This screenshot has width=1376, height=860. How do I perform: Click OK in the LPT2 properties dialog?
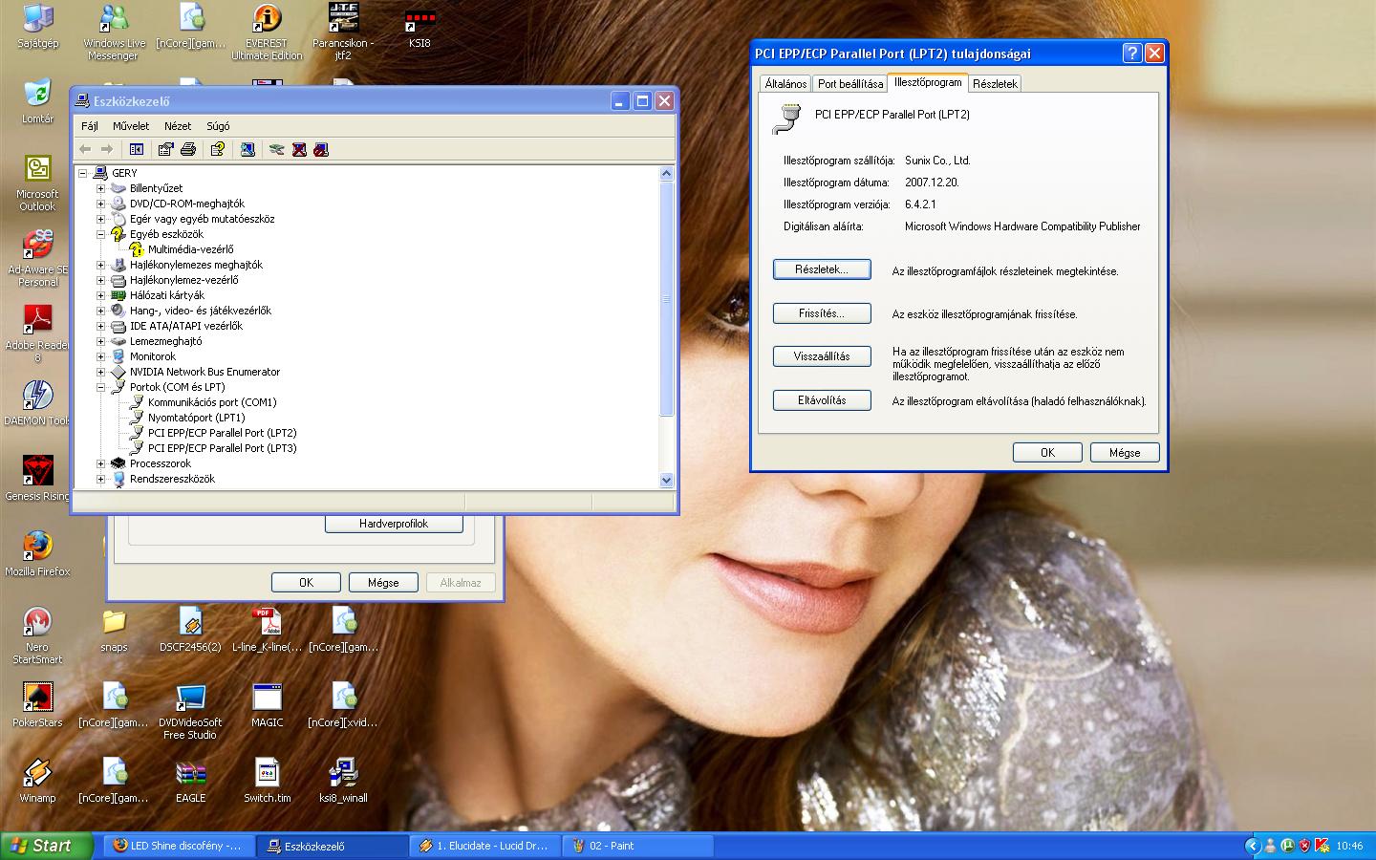pos(1047,453)
